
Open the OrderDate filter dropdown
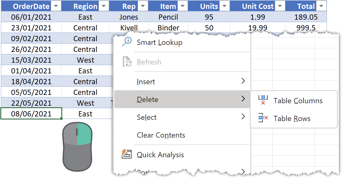[x=56, y=6]
